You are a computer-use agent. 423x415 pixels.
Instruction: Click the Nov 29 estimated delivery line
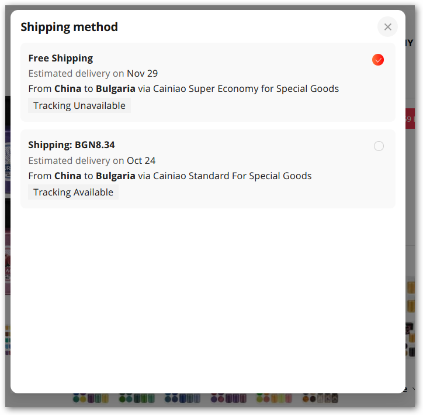point(93,73)
